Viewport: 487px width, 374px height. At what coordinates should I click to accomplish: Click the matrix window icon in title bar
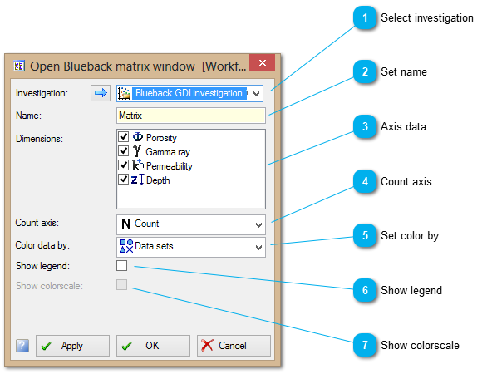[x=19, y=66]
